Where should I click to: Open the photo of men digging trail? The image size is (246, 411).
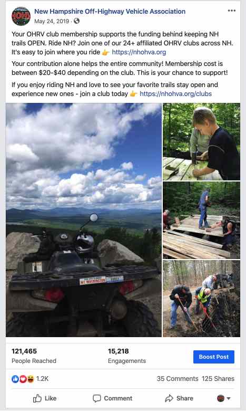pyautogui.click(x=202, y=299)
